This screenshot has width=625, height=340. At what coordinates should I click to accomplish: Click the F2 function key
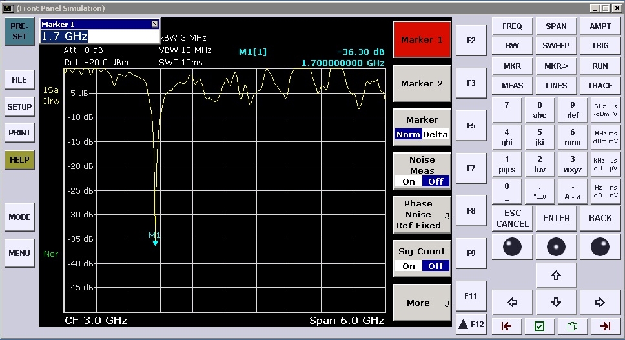(x=471, y=40)
